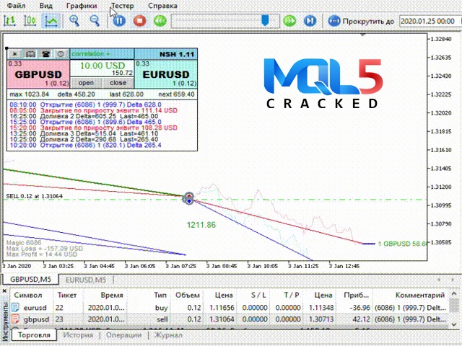Sort by the Объем column header

[188, 295]
